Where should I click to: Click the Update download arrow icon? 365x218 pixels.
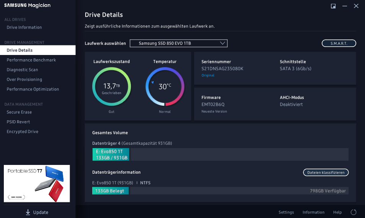(28, 212)
